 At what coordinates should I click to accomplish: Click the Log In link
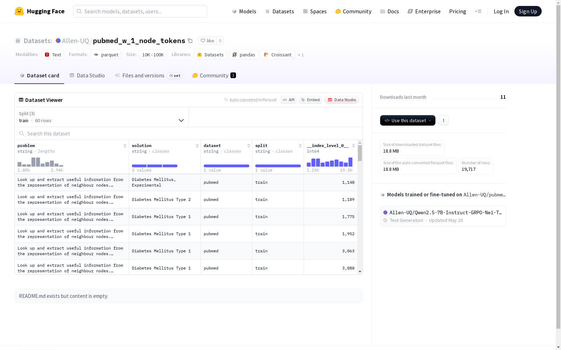click(x=501, y=11)
